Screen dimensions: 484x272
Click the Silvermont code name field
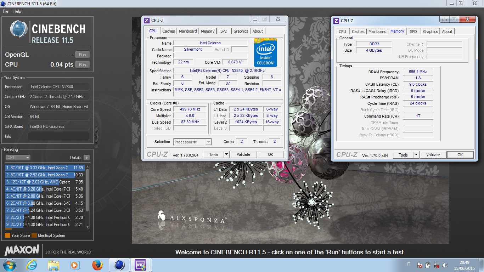[x=193, y=50]
